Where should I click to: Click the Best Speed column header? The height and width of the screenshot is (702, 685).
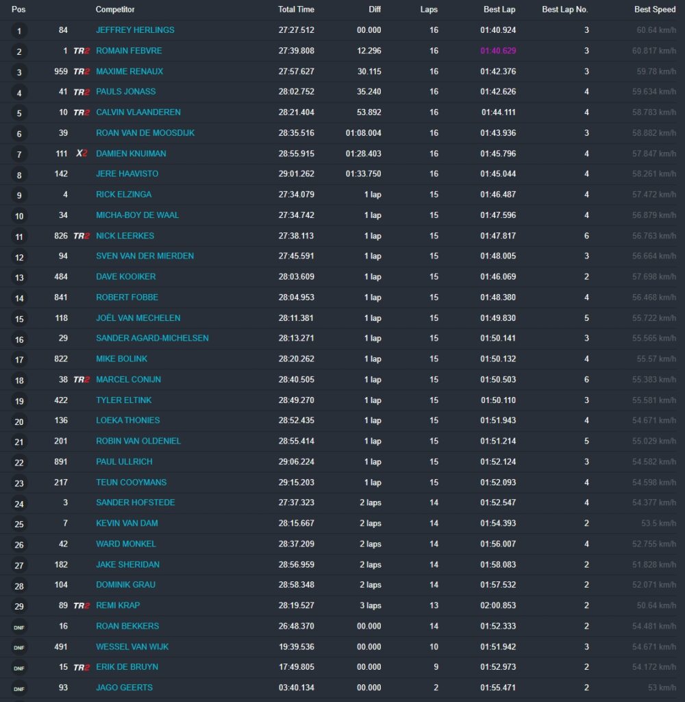[655, 10]
